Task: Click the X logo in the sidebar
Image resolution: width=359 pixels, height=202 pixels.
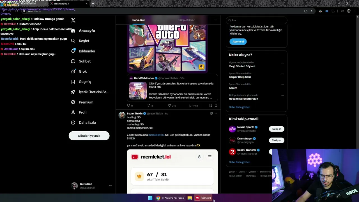Action: coord(73,20)
